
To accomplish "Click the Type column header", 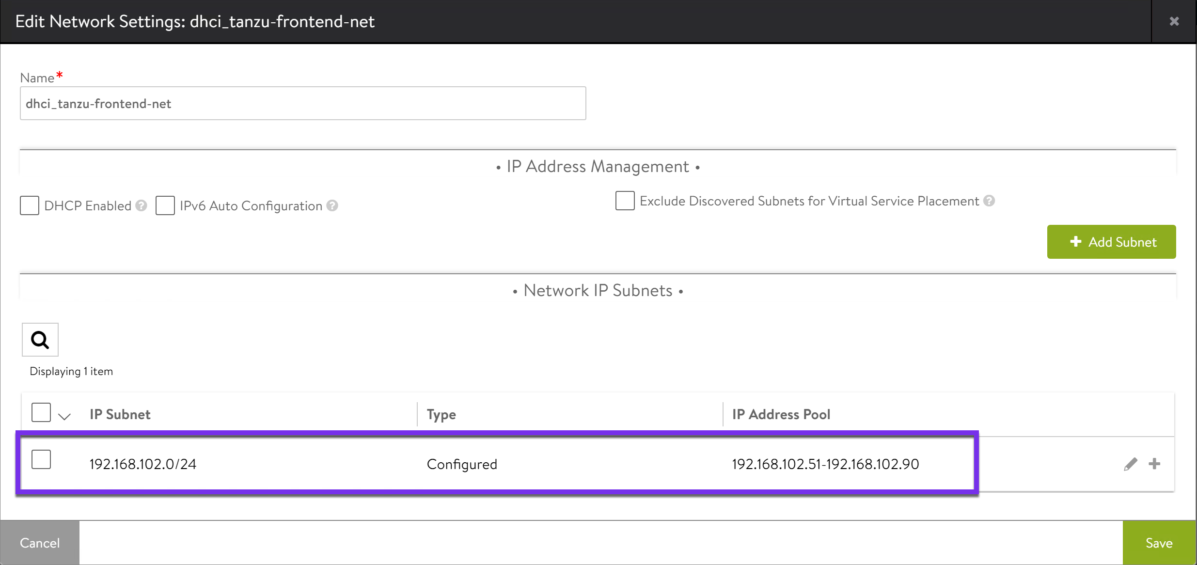I will pos(441,414).
